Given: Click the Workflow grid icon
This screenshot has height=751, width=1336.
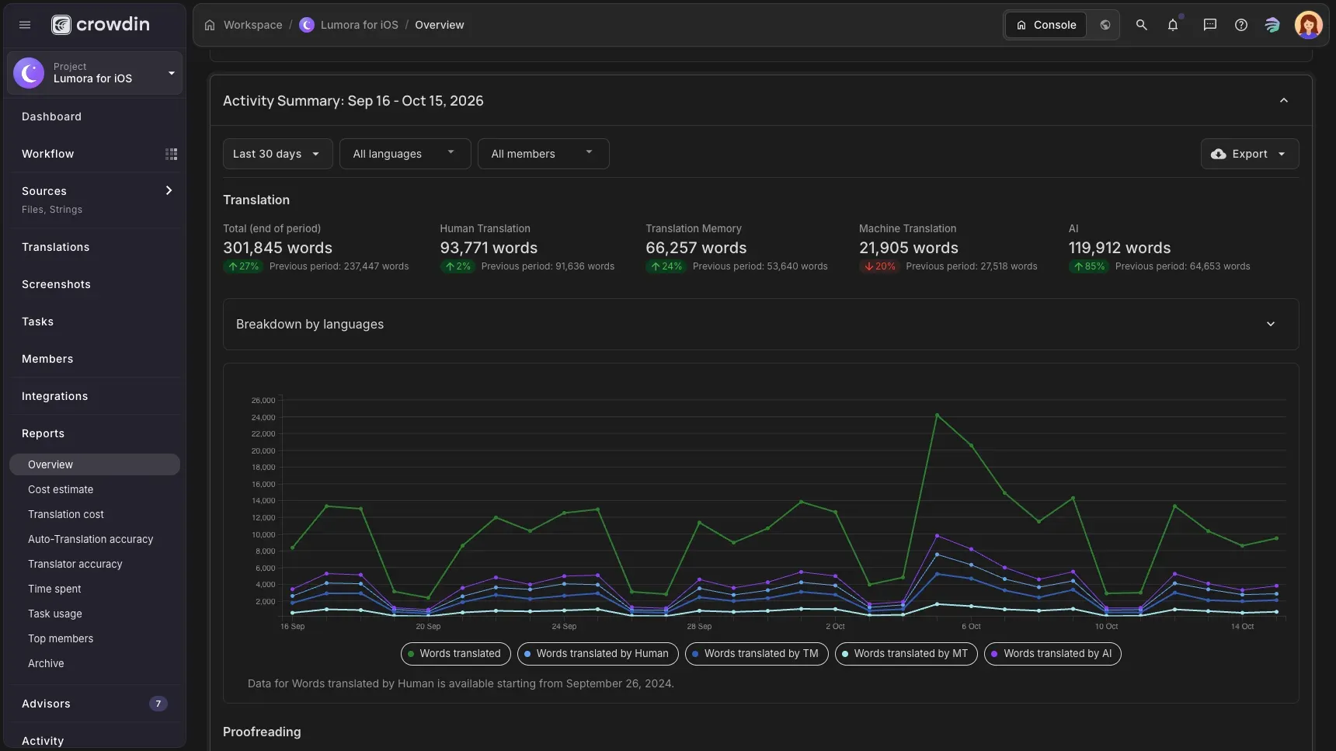Looking at the screenshot, I should tap(171, 154).
